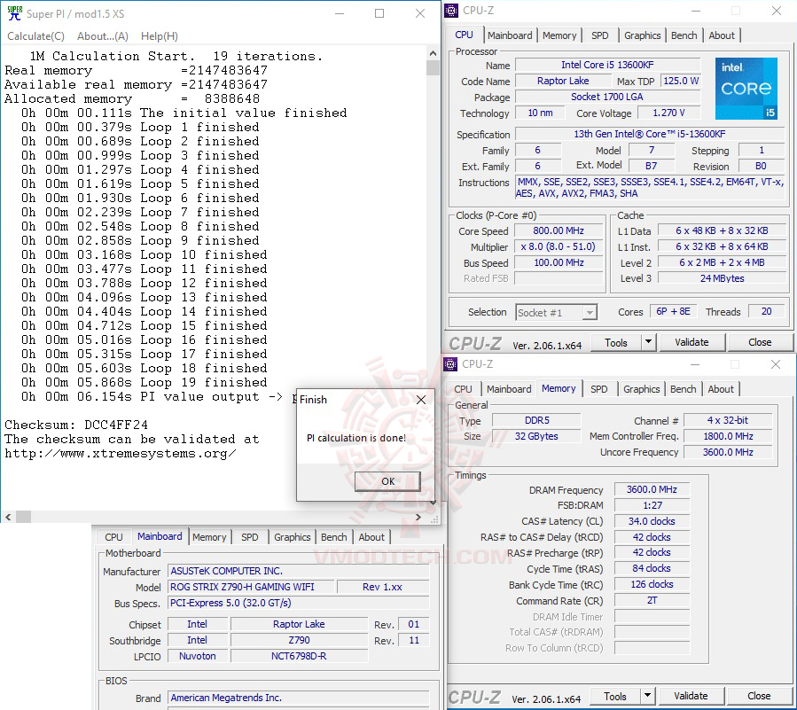Open SPD tab in top CPU-Z window
Screen dimensions: 797x710
click(x=600, y=35)
